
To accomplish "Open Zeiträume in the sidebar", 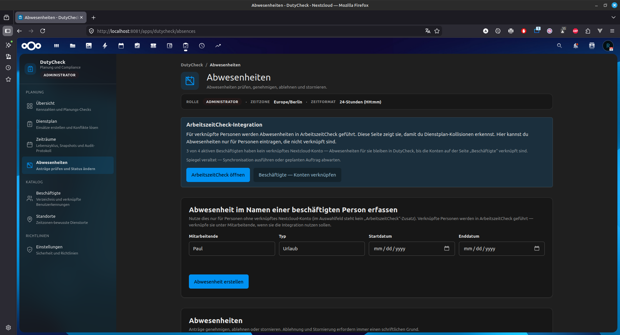I will [x=68, y=145].
